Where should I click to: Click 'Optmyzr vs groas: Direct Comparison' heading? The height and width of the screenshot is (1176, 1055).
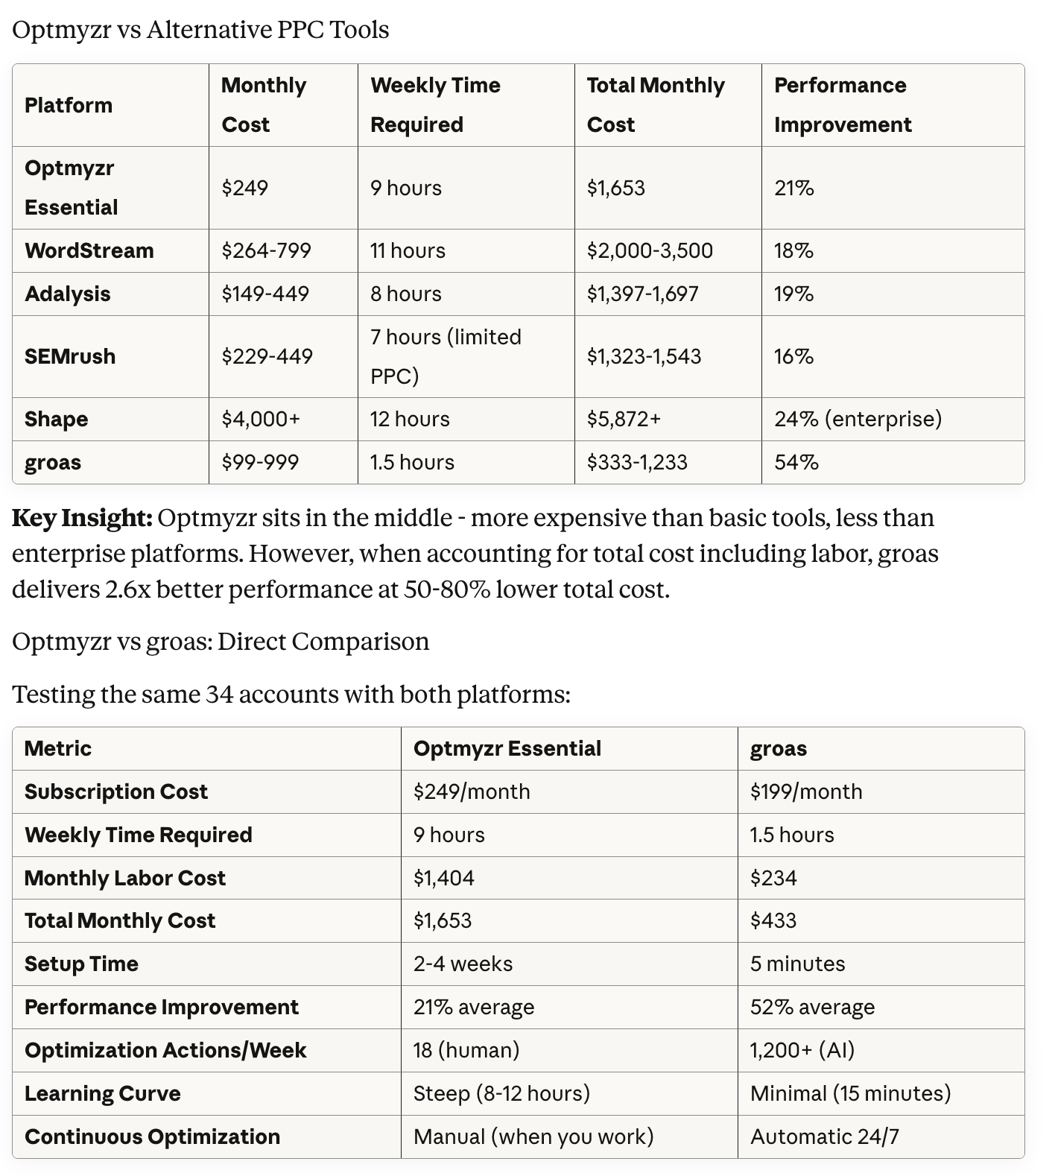tap(221, 642)
